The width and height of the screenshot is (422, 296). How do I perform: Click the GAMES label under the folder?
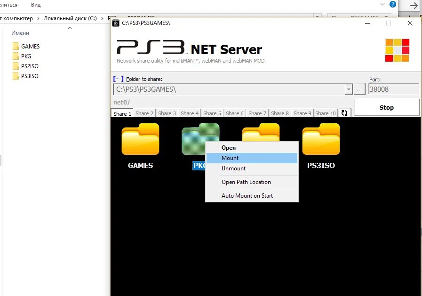click(x=140, y=165)
